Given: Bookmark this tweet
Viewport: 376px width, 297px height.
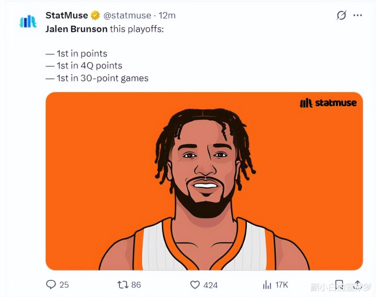Looking at the screenshot, I should click(339, 284).
